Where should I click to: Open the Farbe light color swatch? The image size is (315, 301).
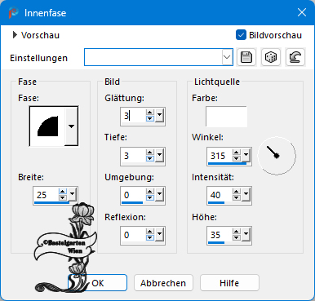(x=226, y=117)
